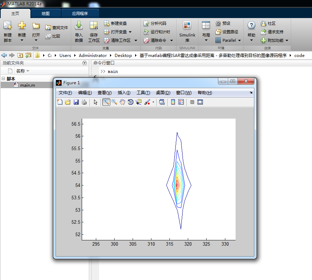Viewport: 312px width, 280px height.
Task: Open the View (查看) menu in Figure 1
Action: pyautogui.click(x=104, y=93)
